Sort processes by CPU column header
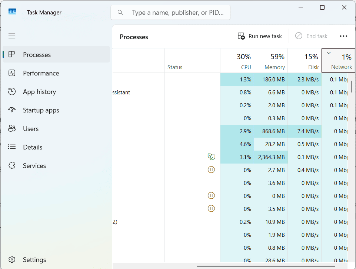Screen dimensions: 356x269 (237, 61)
